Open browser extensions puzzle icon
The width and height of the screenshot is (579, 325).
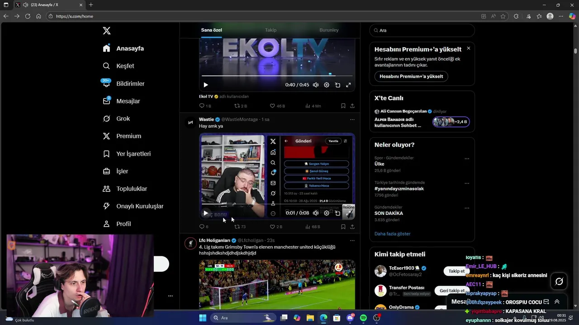[x=516, y=16]
